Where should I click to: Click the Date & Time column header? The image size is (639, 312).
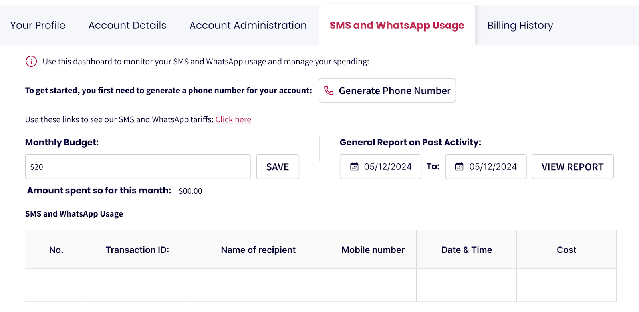click(466, 250)
